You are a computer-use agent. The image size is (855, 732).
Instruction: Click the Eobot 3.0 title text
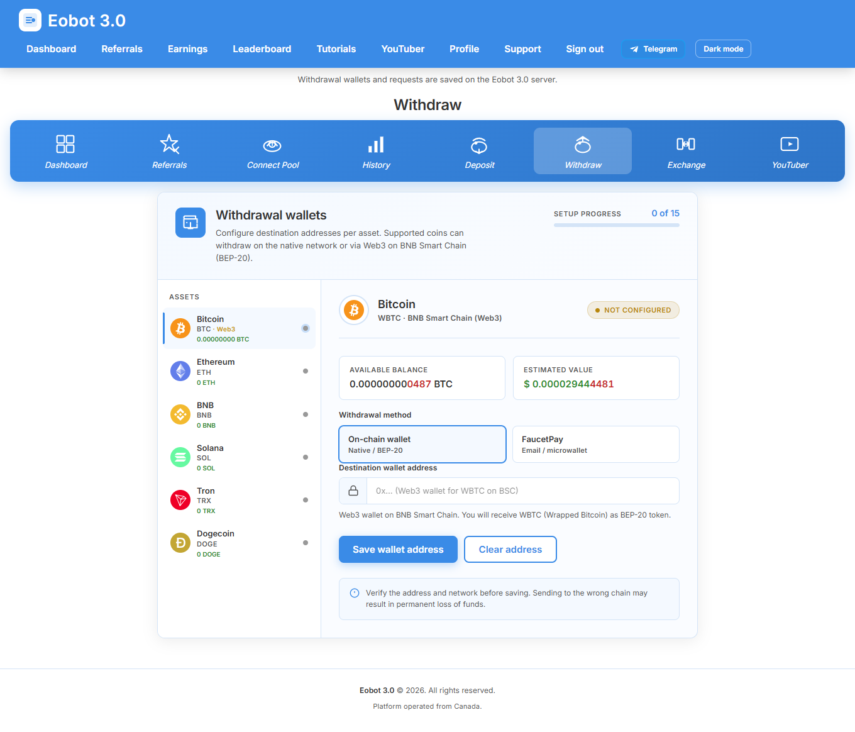(x=87, y=21)
